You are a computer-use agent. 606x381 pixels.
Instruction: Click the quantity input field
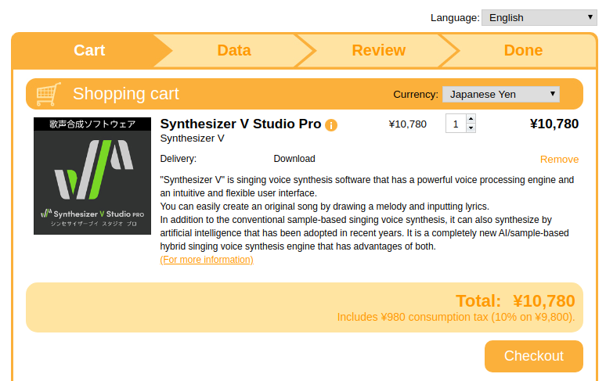click(x=456, y=124)
